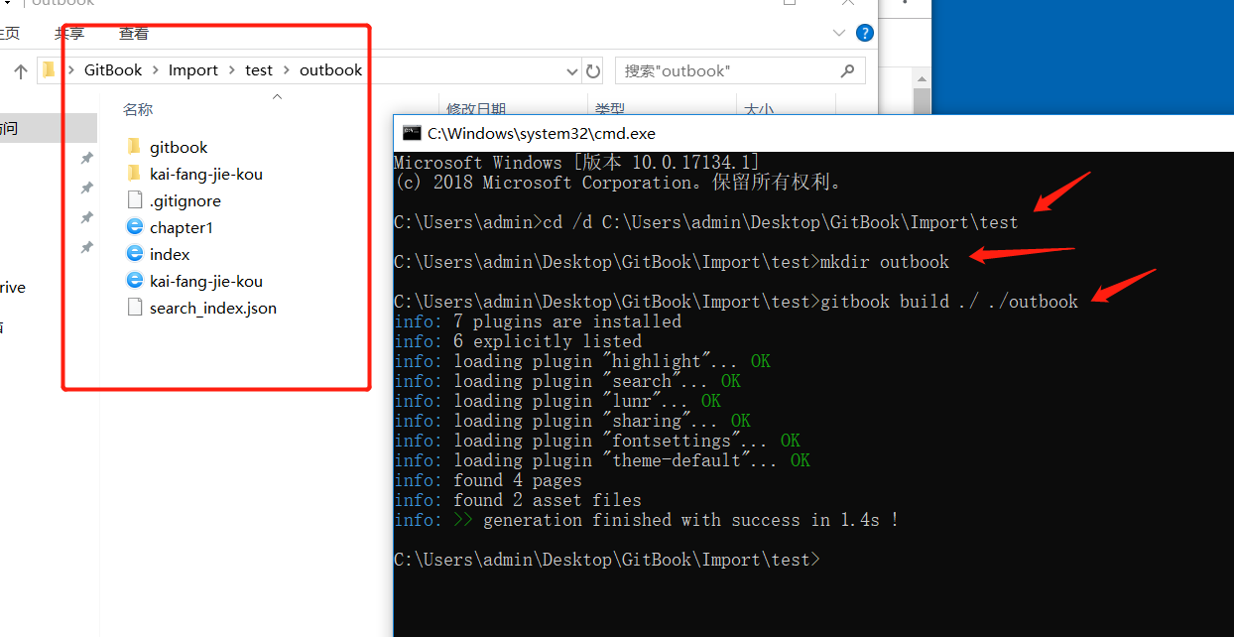
Task: Click the search magnifier icon in Explorer
Action: [847, 70]
